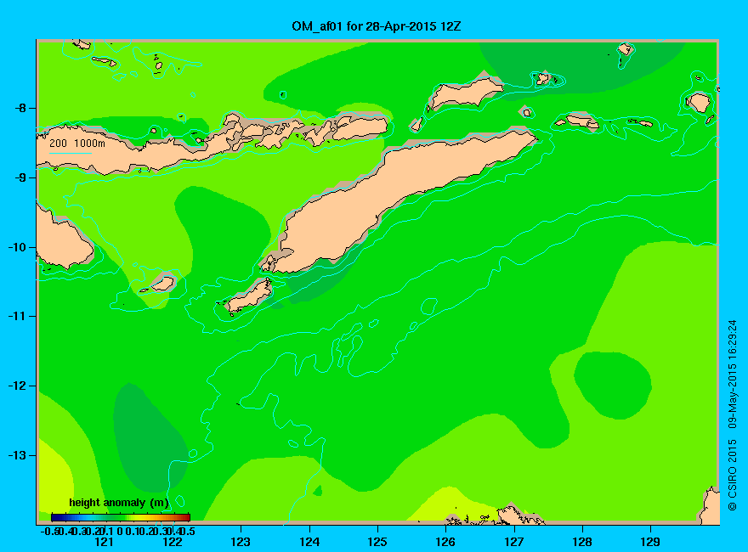Click longitude label 121

pos(104,542)
